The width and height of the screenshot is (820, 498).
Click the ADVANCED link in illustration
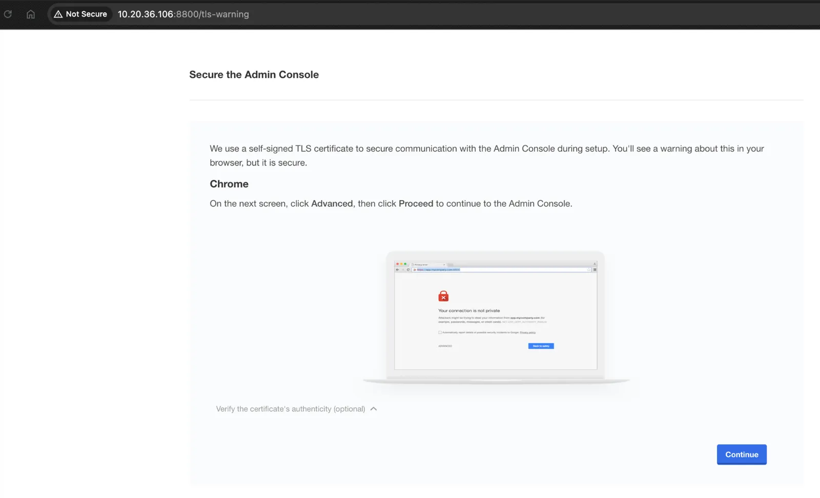coord(445,346)
